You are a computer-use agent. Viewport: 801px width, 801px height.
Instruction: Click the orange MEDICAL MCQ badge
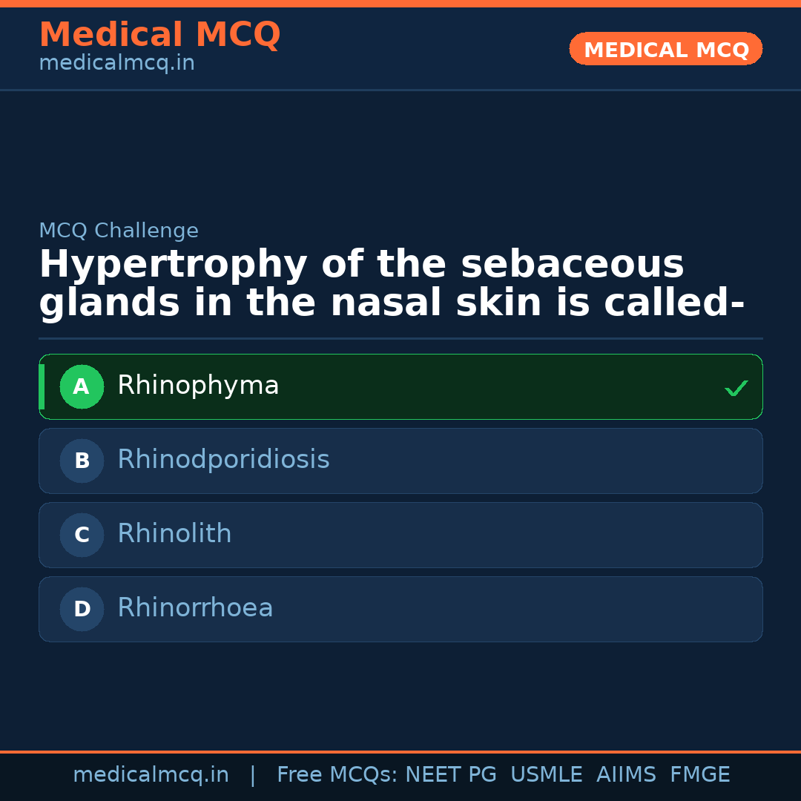pyautogui.click(x=666, y=49)
